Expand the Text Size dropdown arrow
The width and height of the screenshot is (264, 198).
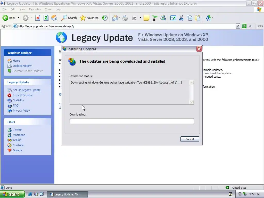tap(212, 18)
